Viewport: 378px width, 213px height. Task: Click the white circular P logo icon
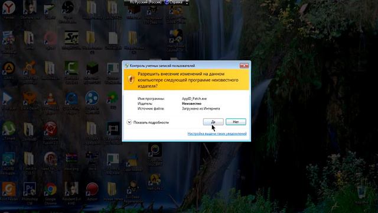pyautogui.click(x=51, y=159)
